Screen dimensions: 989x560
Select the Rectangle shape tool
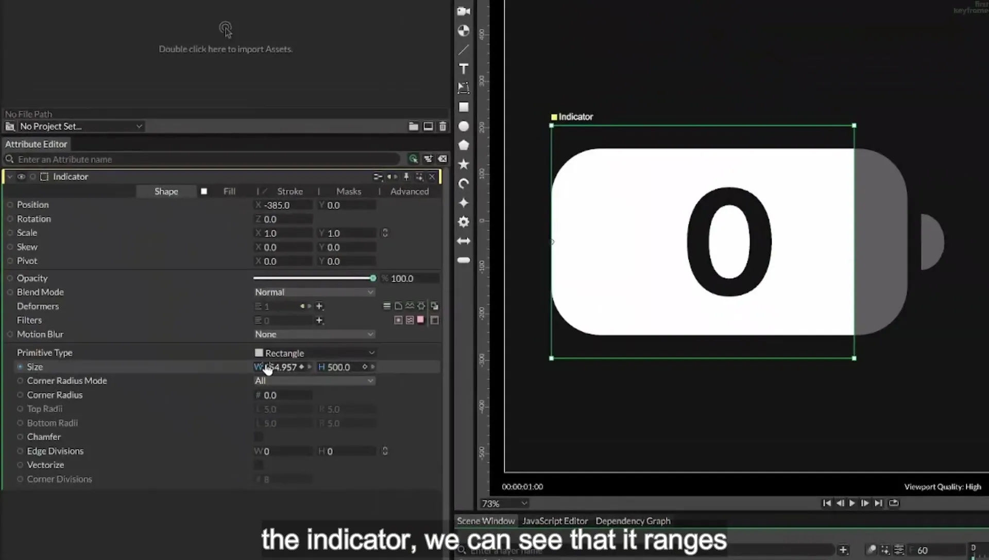tap(464, 107)
